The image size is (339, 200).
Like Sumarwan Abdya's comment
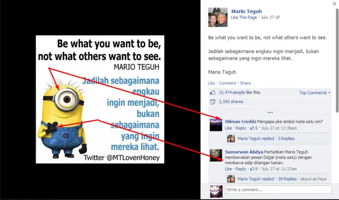coord(228,169)
